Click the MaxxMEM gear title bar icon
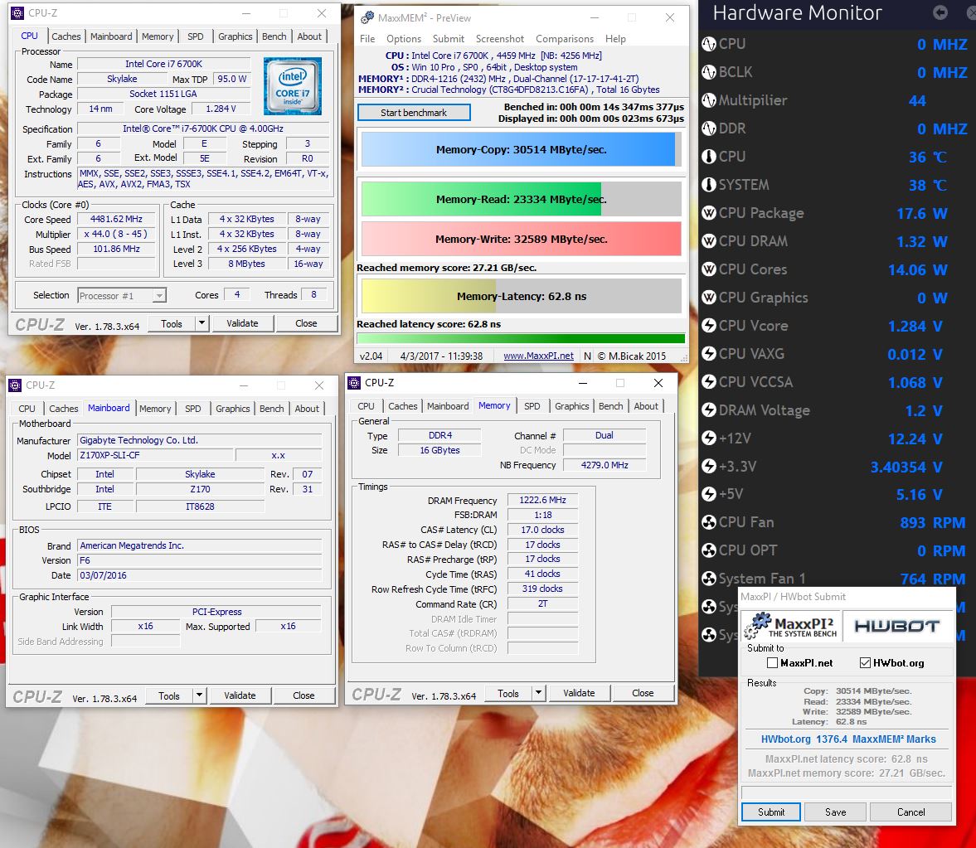The width and height of the screenshot is (976, 848). tap(367, 17)
